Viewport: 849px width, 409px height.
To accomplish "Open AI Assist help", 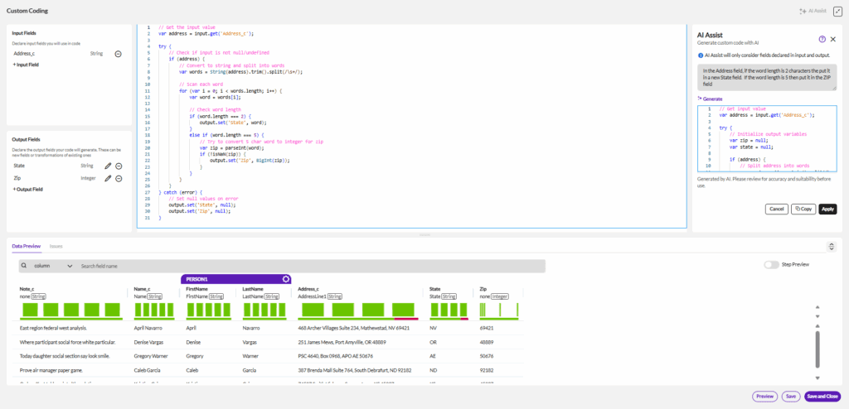I will click(822, 39).
